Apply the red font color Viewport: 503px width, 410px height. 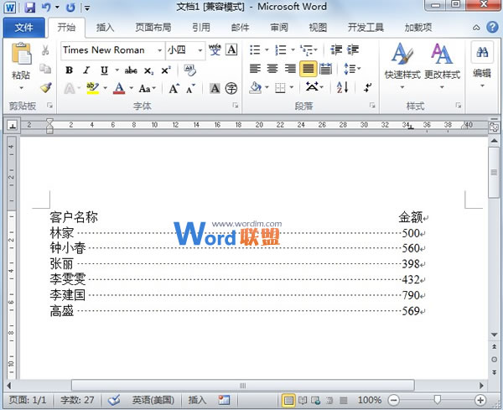coord(119,88)
